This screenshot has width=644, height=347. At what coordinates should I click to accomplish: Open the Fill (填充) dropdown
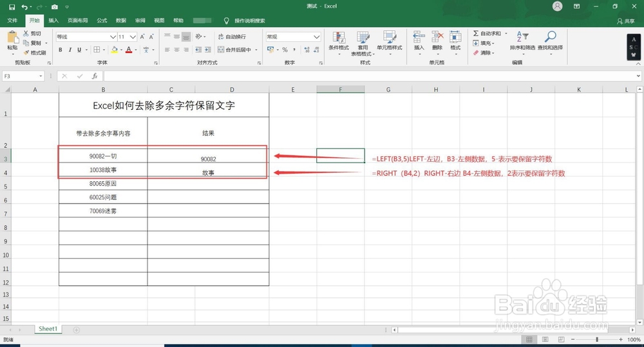484,43
